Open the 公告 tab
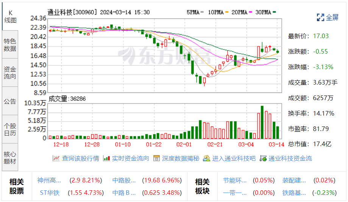 pos(10,101)
